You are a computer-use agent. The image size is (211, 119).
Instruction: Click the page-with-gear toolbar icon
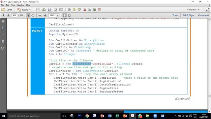(89, 10)
